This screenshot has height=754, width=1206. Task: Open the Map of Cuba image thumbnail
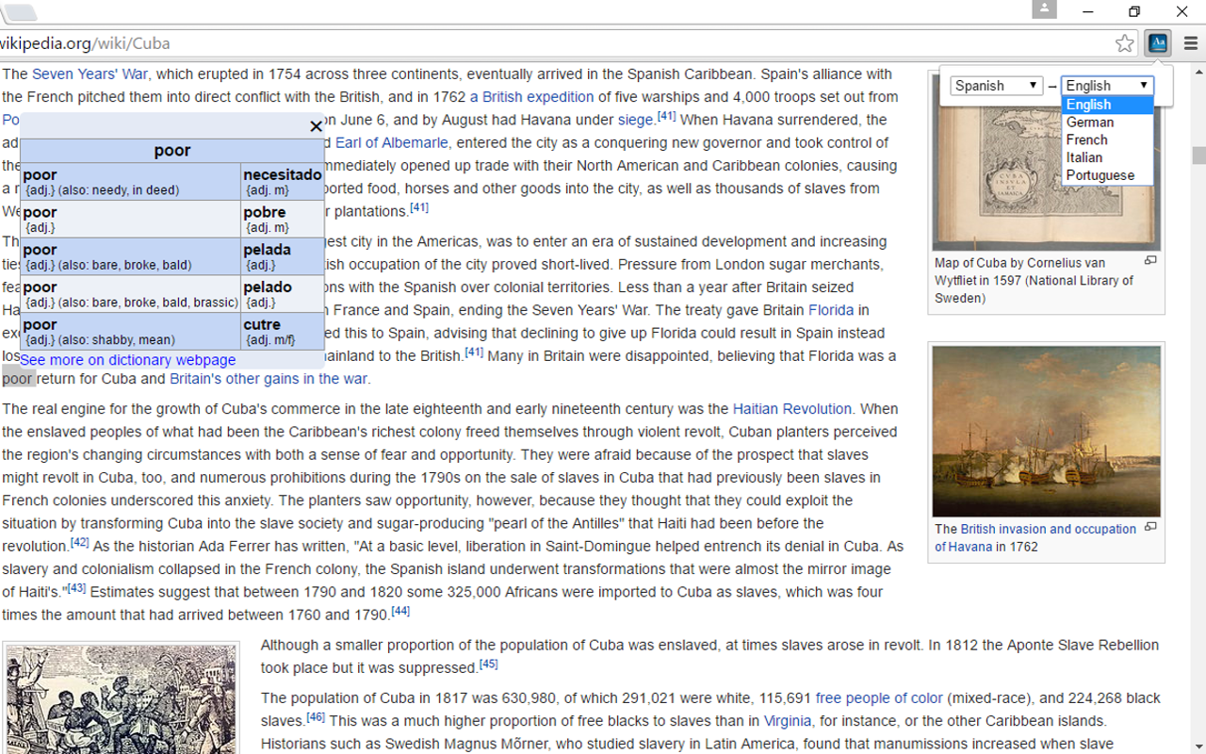(1046, 162)
